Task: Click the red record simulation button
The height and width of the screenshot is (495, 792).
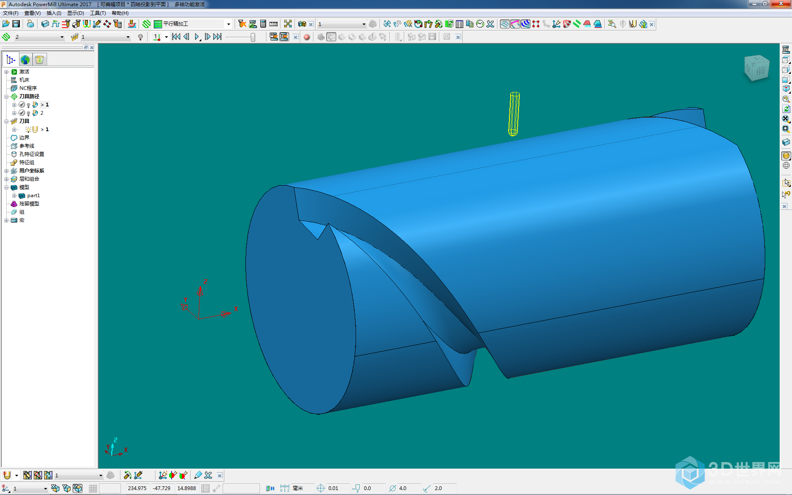Action: [306, 37]
